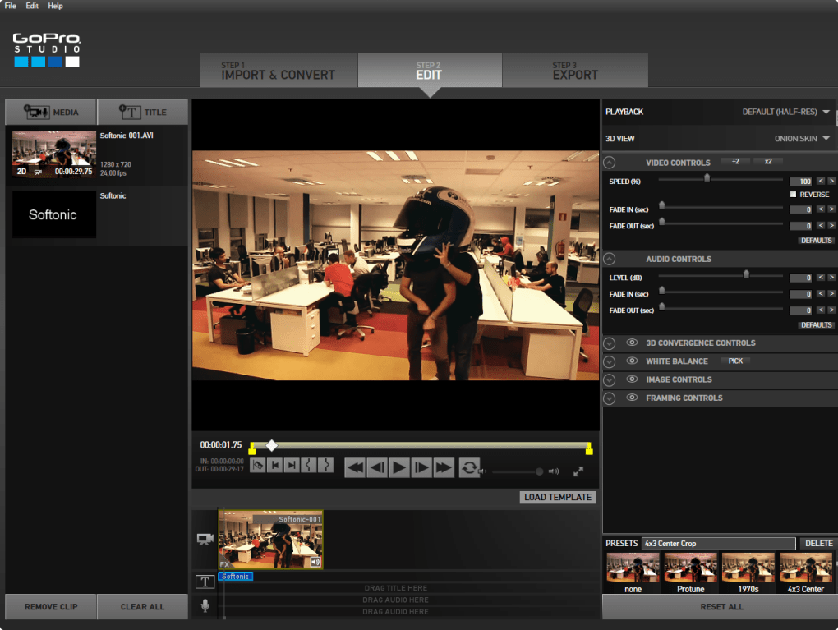Open the Playback resolution dropdown
Screen dimensions: 838x630
point(785,112)
